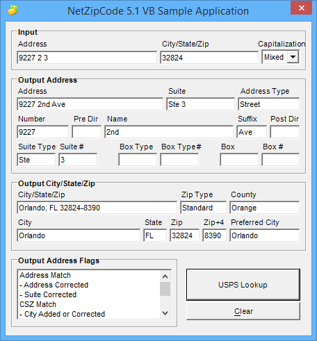Click the empty Pre Dir field
Screen dimensions: 317x341
point(86,132)
